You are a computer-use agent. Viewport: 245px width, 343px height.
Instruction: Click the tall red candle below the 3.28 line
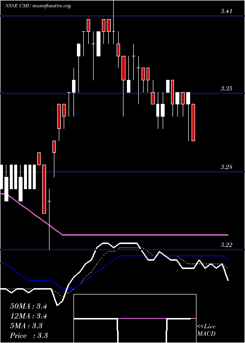pyautogui.click(x=44, y=189)
